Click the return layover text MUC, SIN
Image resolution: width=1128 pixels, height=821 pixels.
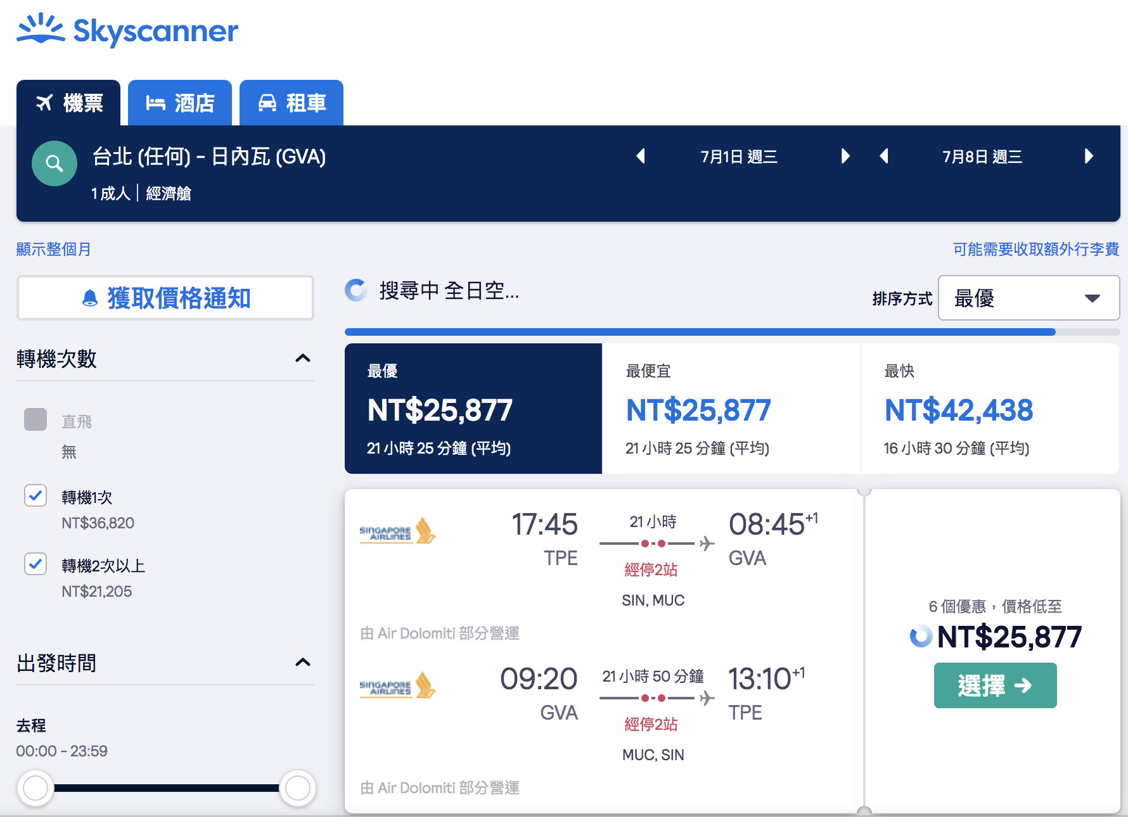pyautogui.click(x=653, y=754)
